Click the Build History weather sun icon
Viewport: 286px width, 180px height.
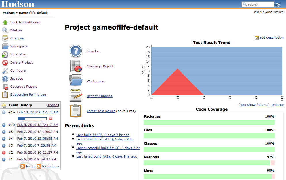[4, 105]
